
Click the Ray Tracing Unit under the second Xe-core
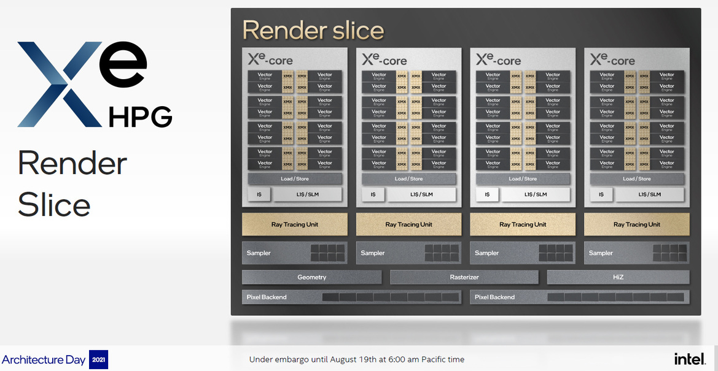click(x=409, y=224)
